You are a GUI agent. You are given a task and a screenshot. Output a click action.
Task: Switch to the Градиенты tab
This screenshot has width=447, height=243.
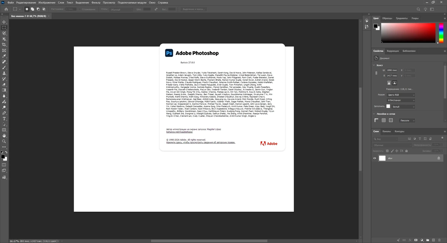coord(402,18)
